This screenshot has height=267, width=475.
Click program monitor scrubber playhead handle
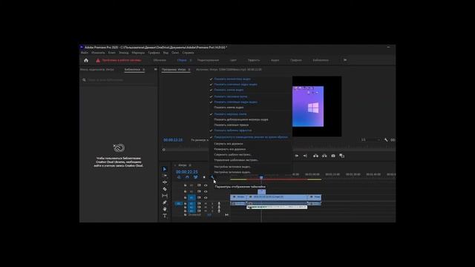tap(163, 150)
